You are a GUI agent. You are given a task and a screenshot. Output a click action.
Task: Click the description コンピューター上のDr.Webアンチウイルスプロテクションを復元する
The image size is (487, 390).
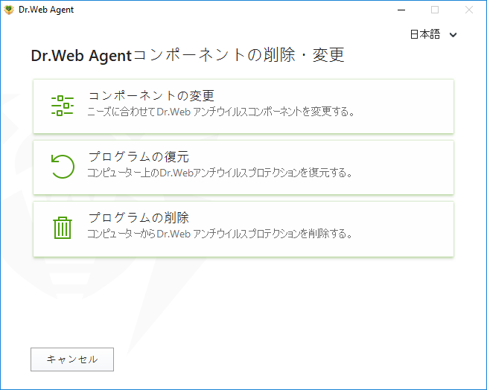pyautogui.click(x=220, y=173)
